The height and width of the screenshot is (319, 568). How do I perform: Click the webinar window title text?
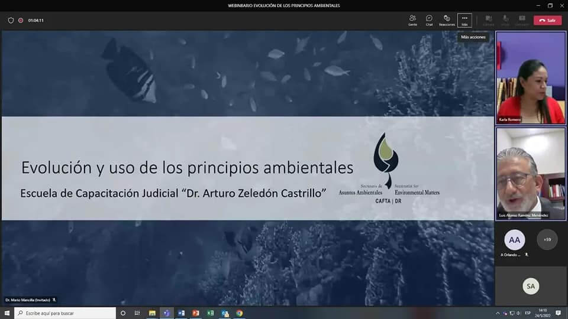coord(283,5)
